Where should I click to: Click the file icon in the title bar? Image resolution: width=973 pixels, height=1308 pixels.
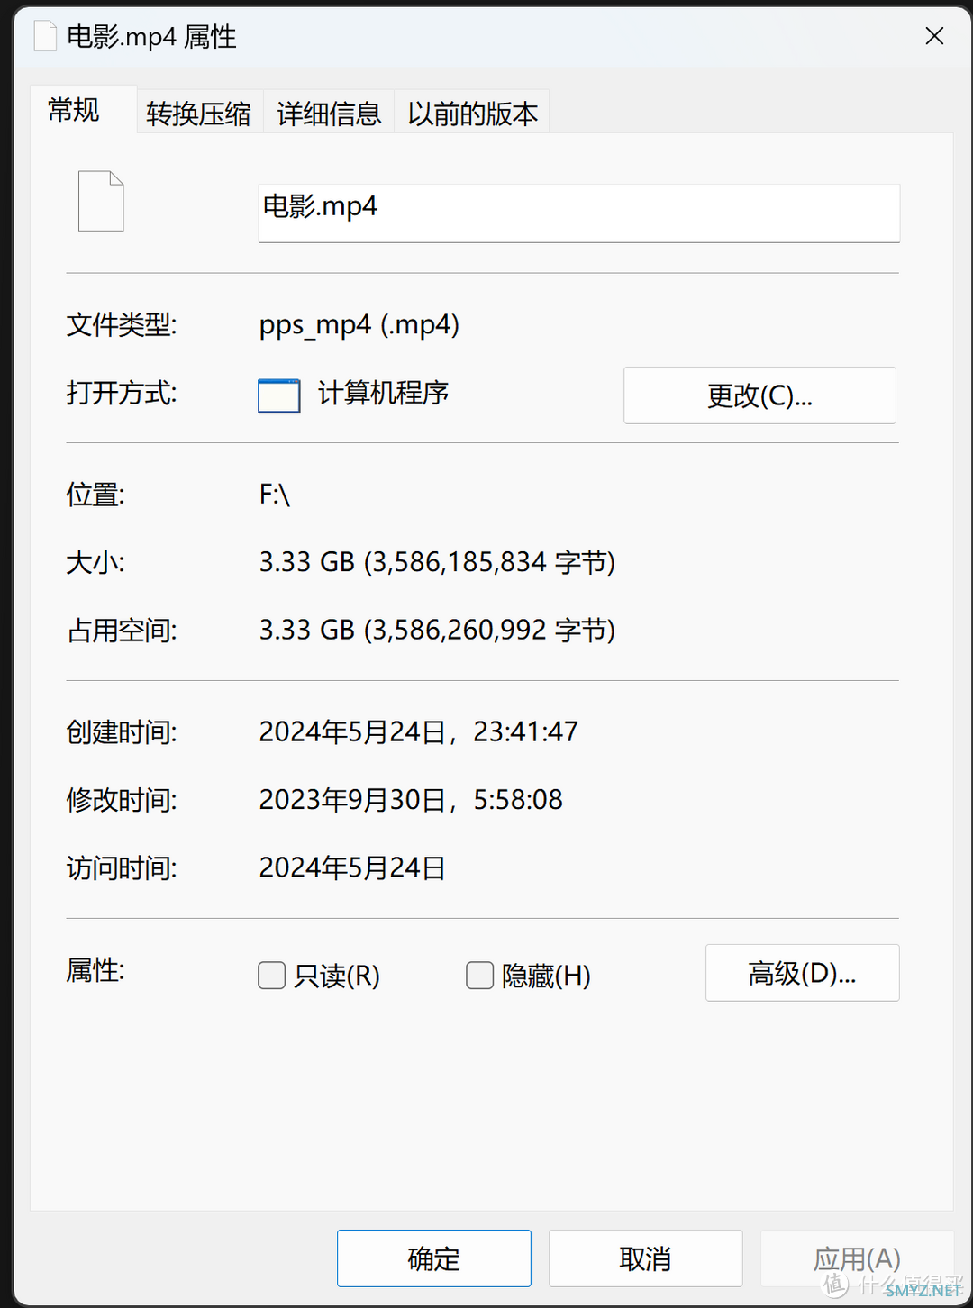(45, 36)
